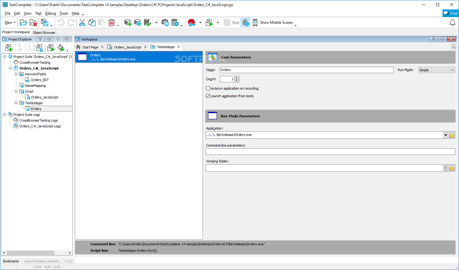Pin the Project Explorer panel
The image size is (459, 270).
tap(58, 39)
